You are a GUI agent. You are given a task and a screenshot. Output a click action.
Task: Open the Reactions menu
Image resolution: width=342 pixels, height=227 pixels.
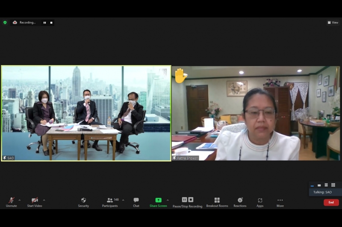(x=240, y=202)
